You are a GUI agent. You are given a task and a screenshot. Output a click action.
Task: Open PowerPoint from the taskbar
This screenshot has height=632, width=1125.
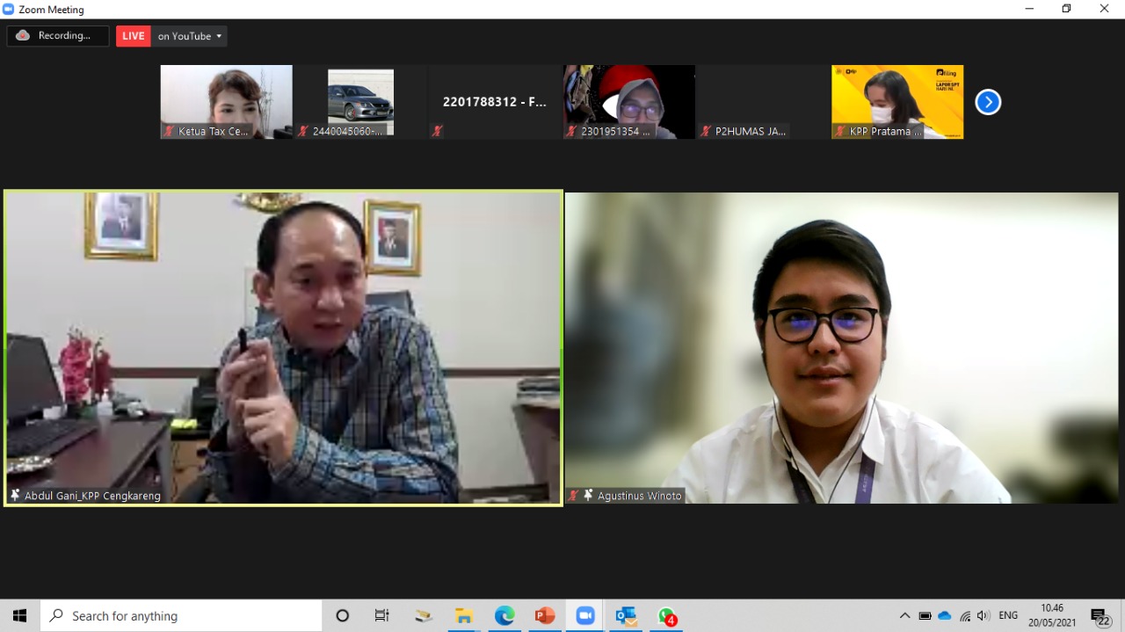pyautogui.click(x=545, y=616)
